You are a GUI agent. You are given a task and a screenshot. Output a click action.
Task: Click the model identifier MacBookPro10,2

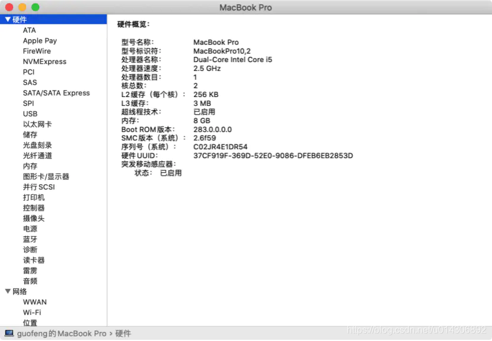[222, 51]
